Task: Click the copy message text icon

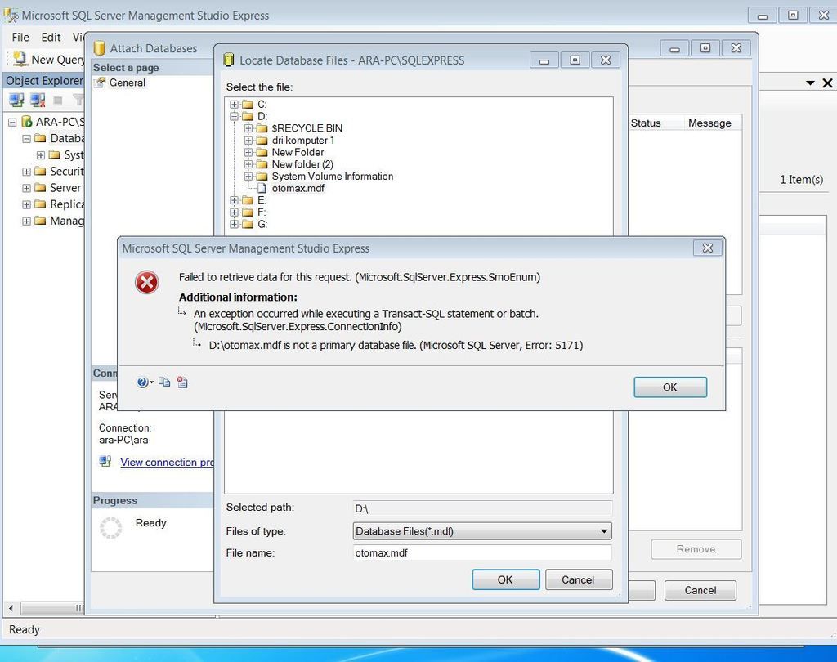Action: (164, 382)
